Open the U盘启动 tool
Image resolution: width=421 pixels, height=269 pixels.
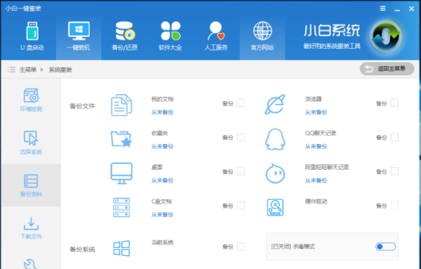[x=33, y=35]
